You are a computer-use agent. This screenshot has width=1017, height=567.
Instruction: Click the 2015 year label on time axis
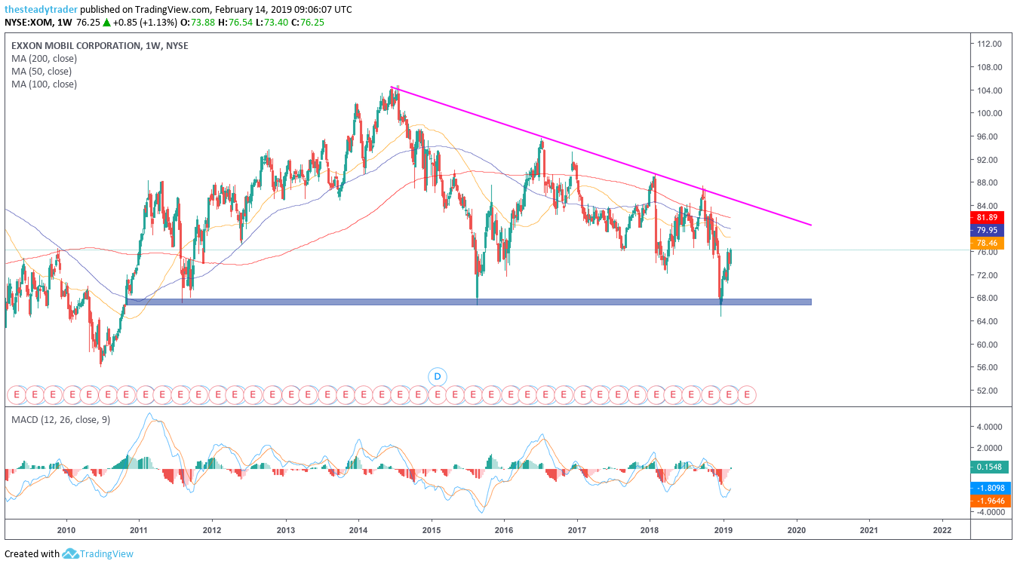point(432,530)
